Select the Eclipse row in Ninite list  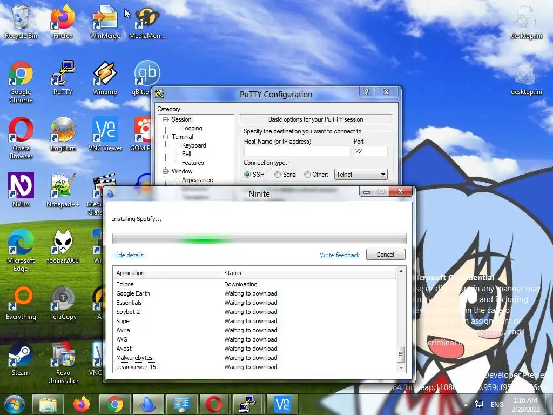[x=255, y=284]
